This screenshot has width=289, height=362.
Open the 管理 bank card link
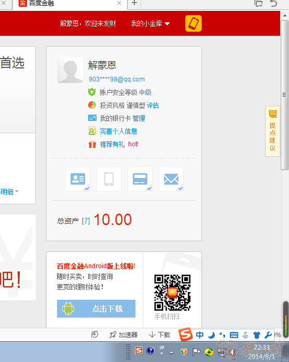tap(139, 118)
